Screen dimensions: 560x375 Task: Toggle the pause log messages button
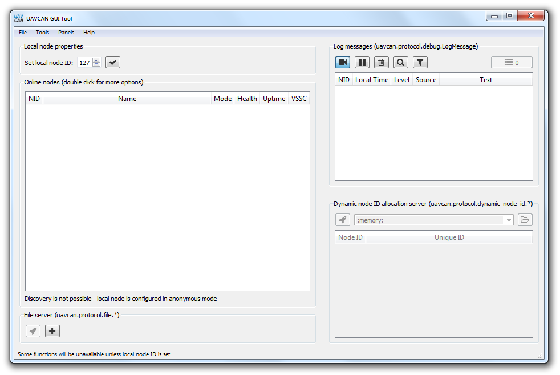coord(362,62)
